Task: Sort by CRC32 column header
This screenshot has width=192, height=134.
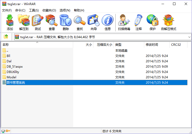Action: pos(178,45)
